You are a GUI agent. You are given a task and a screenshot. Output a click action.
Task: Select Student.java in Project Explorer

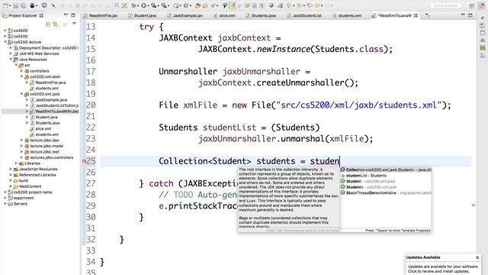point(47,117)
